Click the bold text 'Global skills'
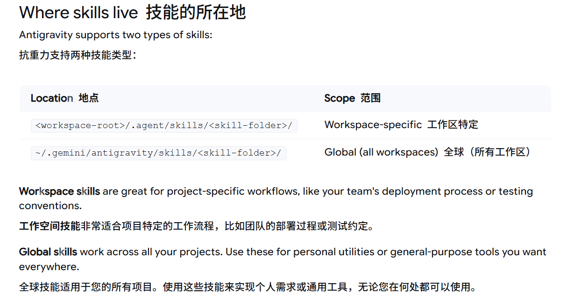The height and width of the screenshot is (299, 574). pos(48,252)
